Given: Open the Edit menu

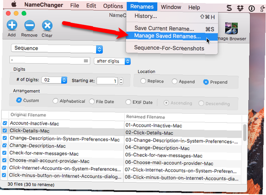Looking at the screenshot, I should click(x=91, y=6).
